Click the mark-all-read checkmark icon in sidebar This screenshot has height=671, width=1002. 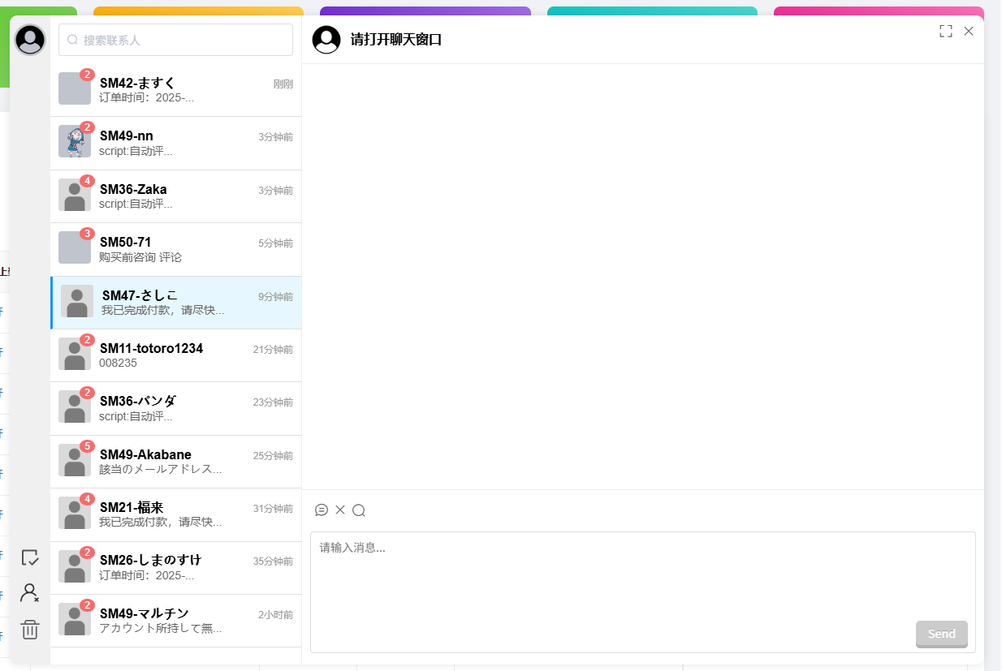(x=30, y=557)
